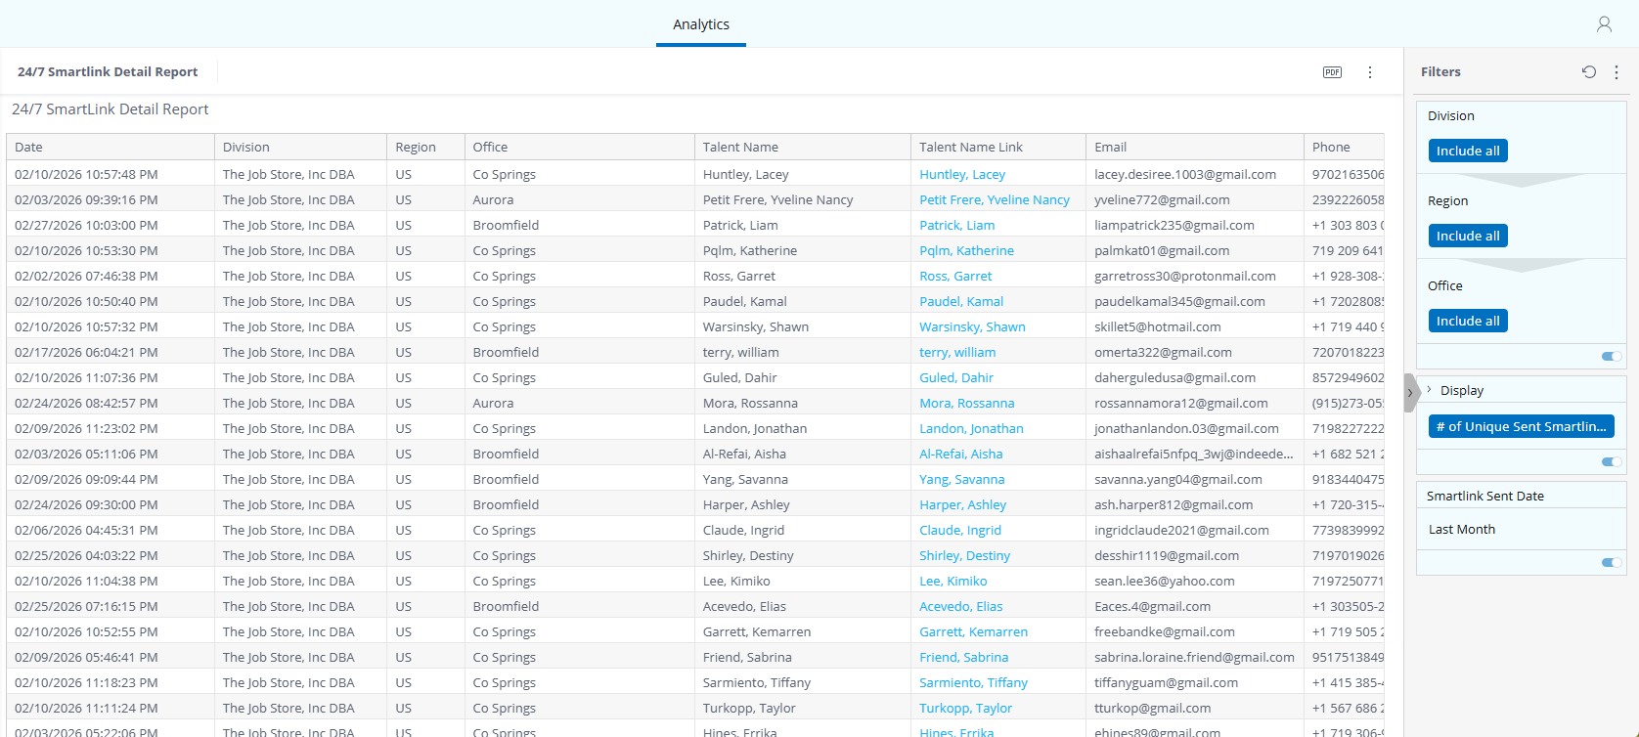
Task: Open Guled, Dahir talent link
Action: (956, 377)
